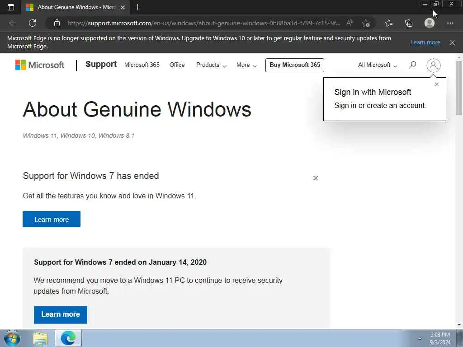
Task: Minimize the Edge window
Action: pyautogui.click(x=425, y=5)
